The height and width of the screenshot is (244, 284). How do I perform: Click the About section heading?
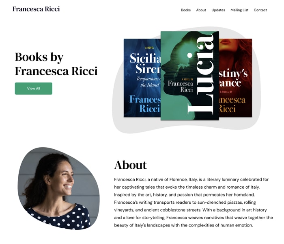130,165
